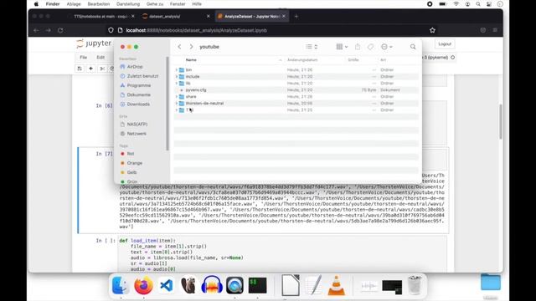Select the Gelb tag
This screenshot has height=301, width=536.
[x=128, y=172]
